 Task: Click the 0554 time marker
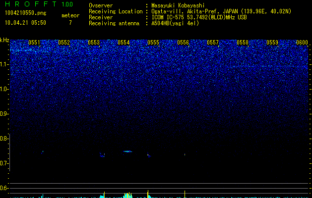(x=124, y=43)
